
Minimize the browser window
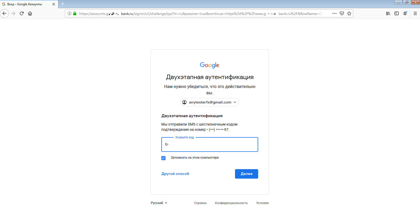[398, 2]
